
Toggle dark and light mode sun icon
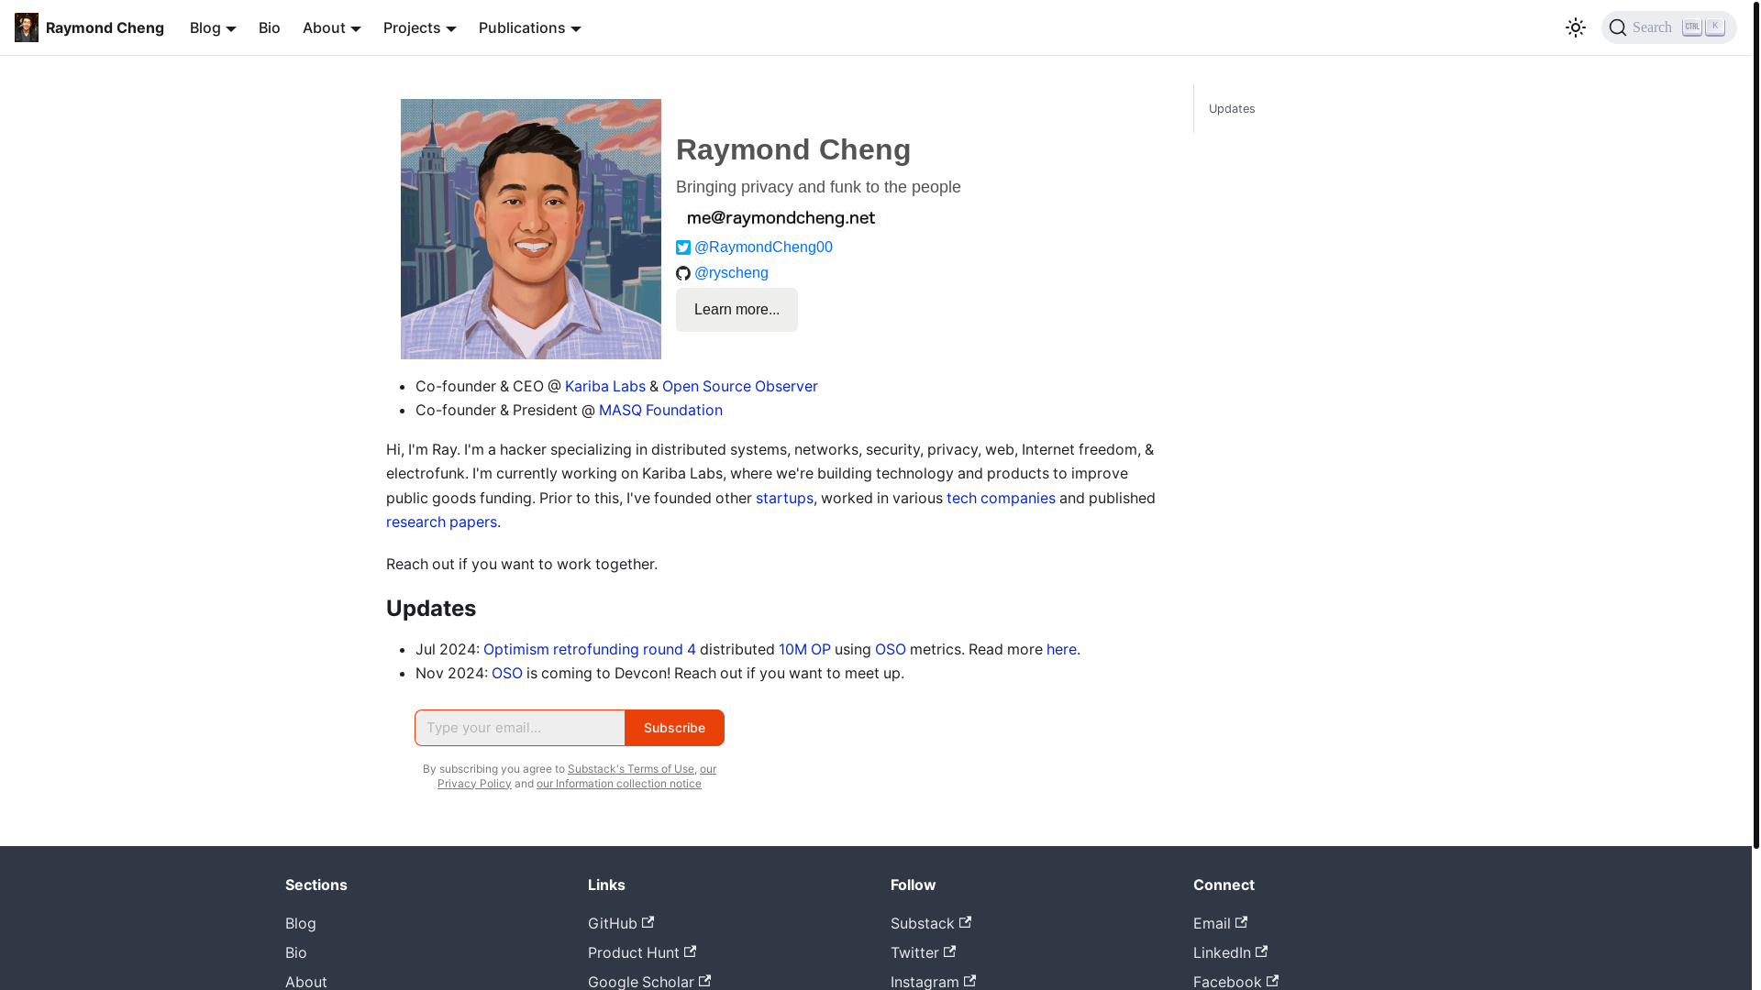click(x=1575, y=27)
